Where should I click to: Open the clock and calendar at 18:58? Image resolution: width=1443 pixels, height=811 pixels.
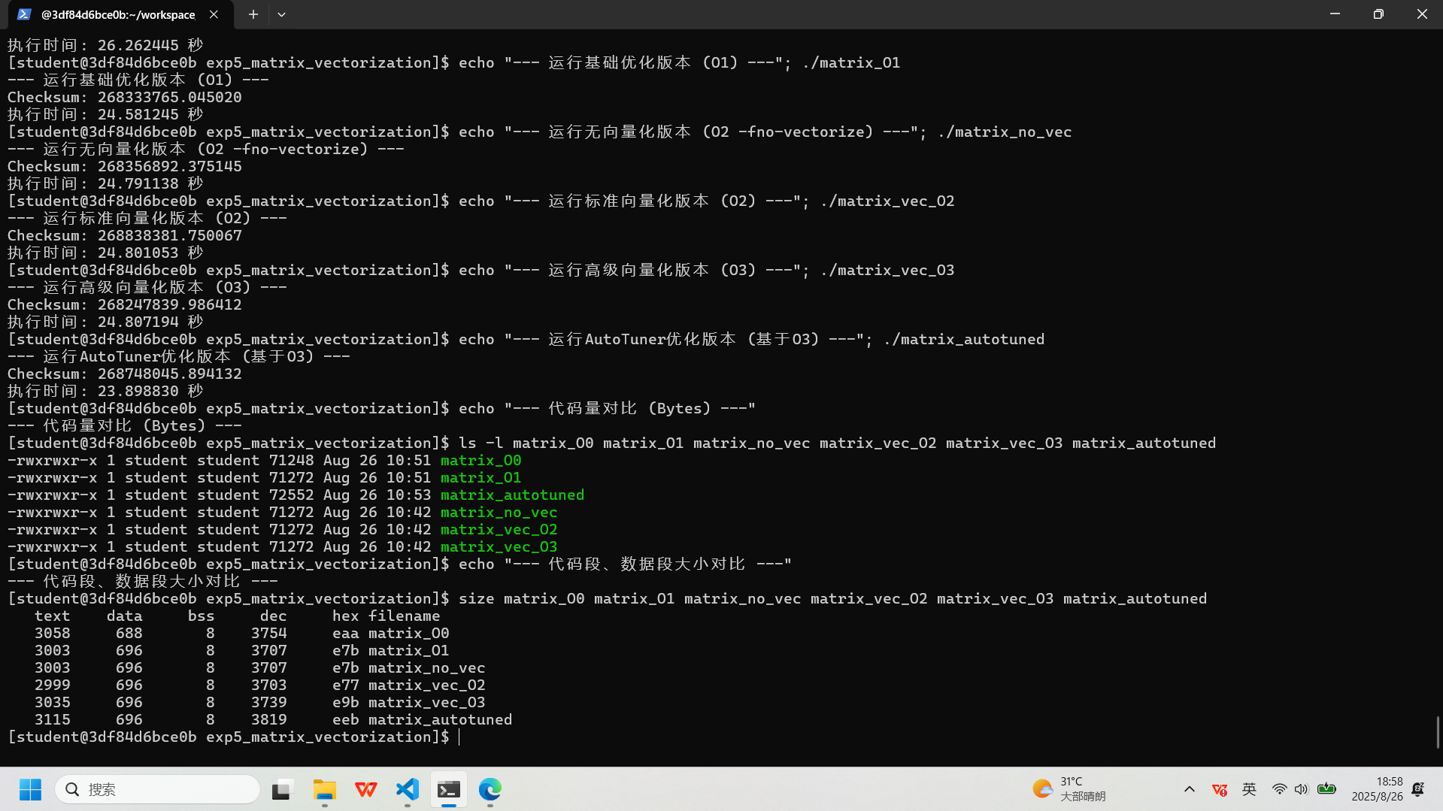(1377, 789)
